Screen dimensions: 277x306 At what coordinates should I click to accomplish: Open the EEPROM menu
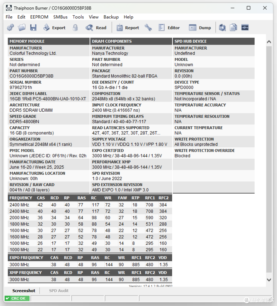point(39,17)
